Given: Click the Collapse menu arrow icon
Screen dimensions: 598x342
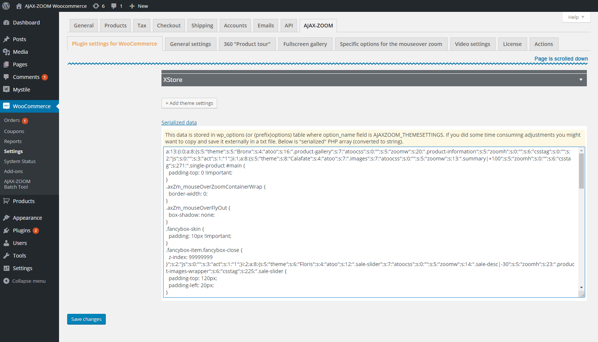Looking at the screenshot, I should (x=6, y=281).
